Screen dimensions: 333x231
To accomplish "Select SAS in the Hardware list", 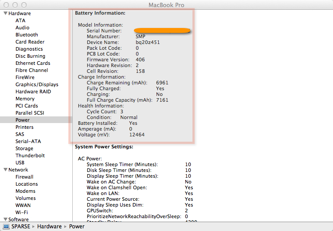I will click(20, 134).
